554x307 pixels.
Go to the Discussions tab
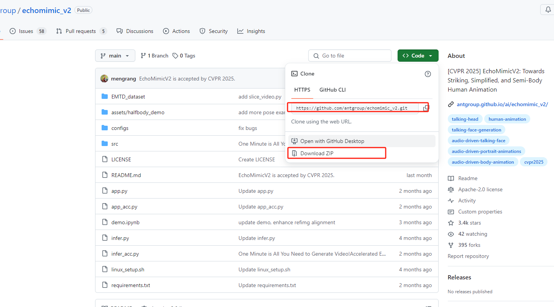135,31
